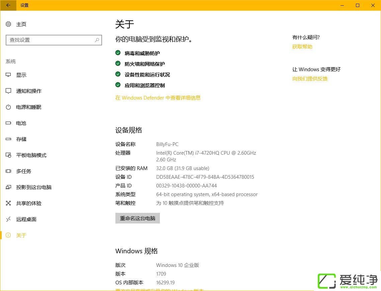
Task: Click the 存储 (Storage) drive icon
Action: [8, 139]
